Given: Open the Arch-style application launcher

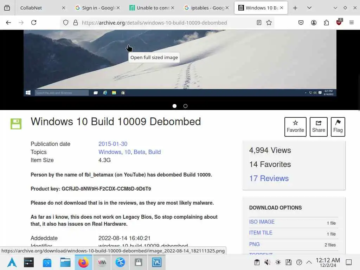Looking at the screenshot, I should pos(12,262).
